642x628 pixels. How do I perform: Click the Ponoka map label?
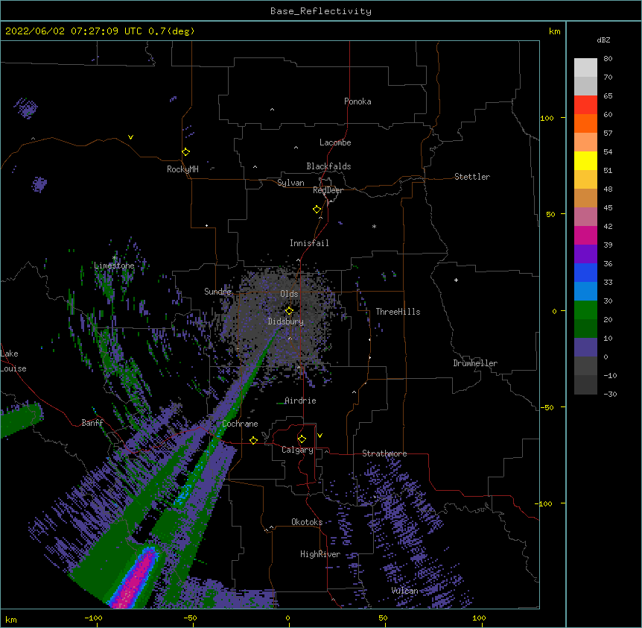tap(357, 101)
